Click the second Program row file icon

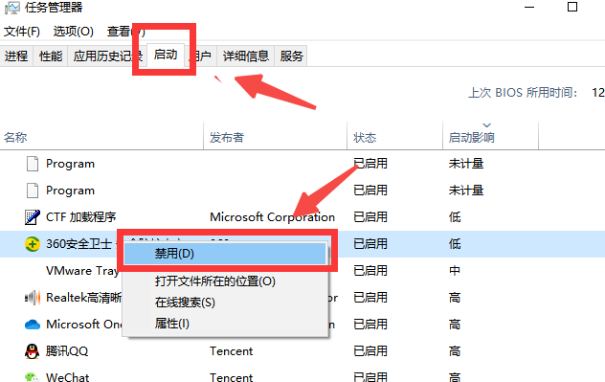pyautogui.click(x=33, y=191)
